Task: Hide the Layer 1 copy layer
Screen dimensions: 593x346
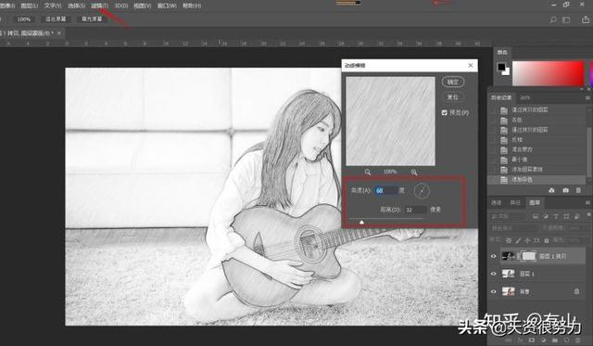Action: (x=494, y=256)
